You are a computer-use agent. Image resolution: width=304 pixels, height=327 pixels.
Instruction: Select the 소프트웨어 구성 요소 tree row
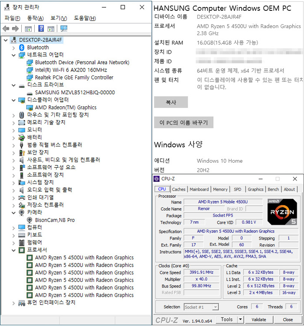click(47, 167)
